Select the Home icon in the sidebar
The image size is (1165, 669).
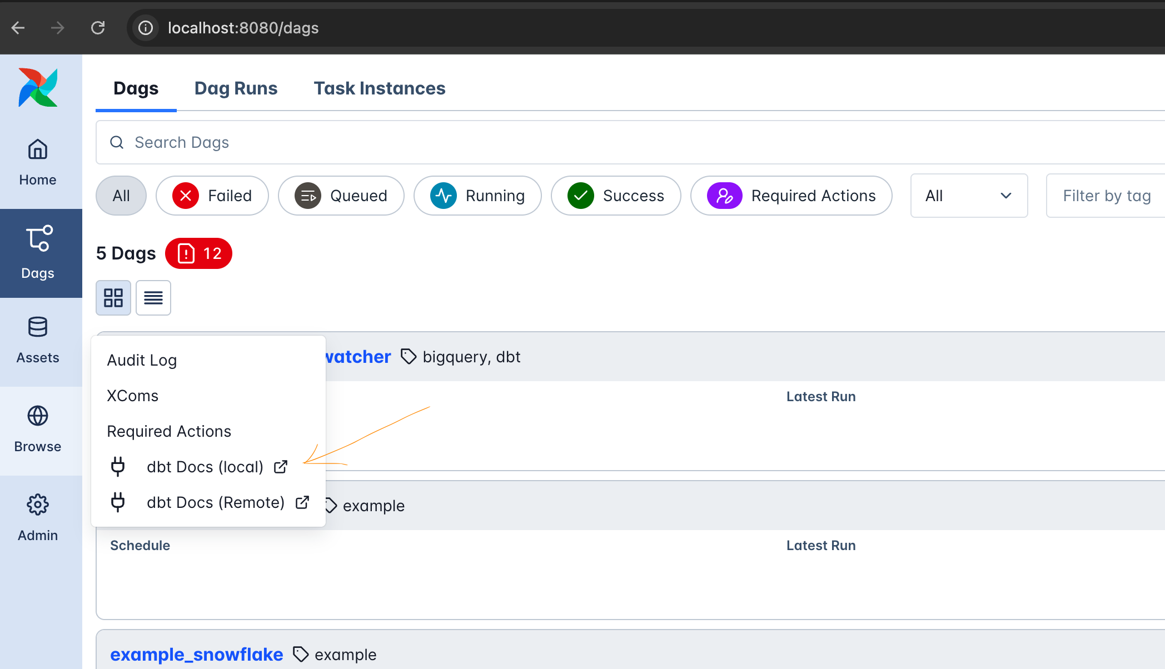tap(37, 161)
